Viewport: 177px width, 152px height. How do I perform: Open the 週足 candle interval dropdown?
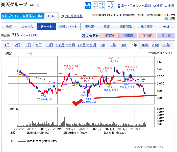point(18,54)
